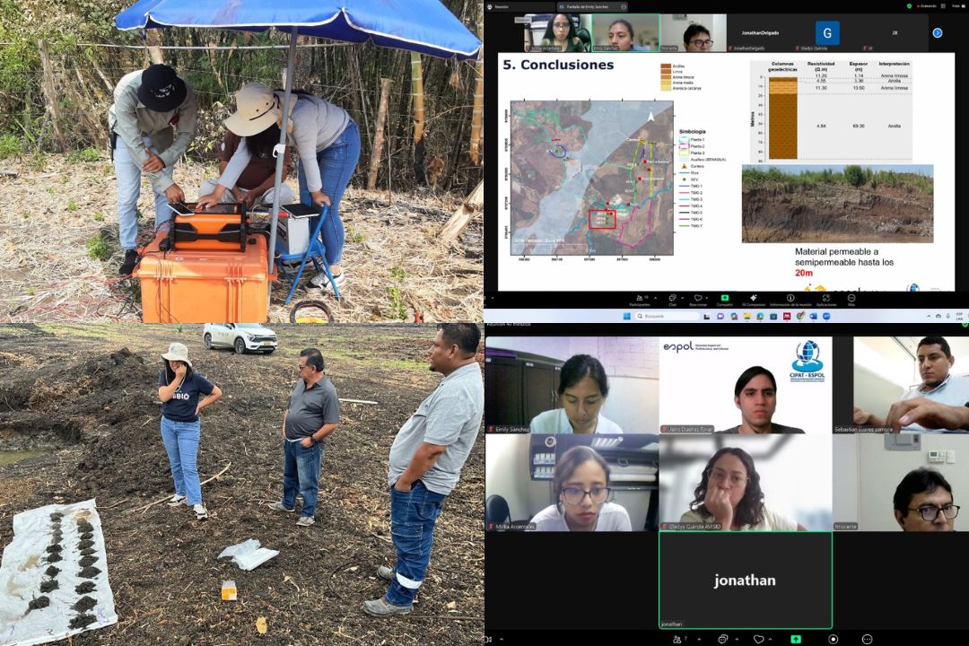Select the jonathan active-speaker tile
This screenshot has height=646, width=969.
coord(746,580)
